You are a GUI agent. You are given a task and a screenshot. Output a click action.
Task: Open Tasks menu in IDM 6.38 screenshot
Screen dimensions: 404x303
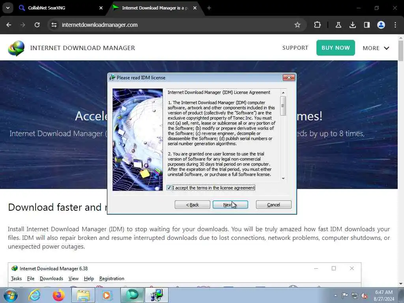pyautogui.click(x=16, y=279)
